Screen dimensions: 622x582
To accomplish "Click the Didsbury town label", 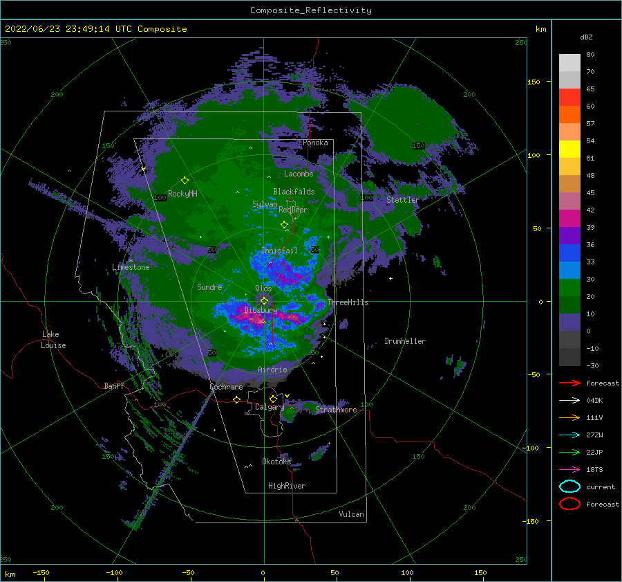I will 261,310.
